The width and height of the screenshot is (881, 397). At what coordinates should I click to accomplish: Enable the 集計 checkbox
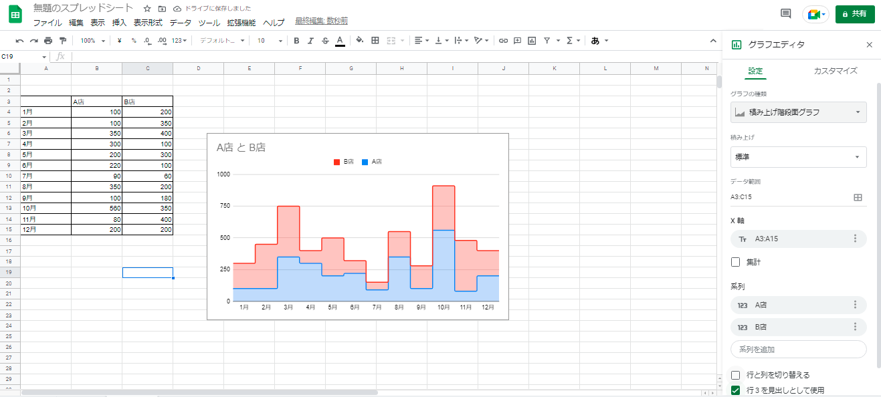click(736, 262)
